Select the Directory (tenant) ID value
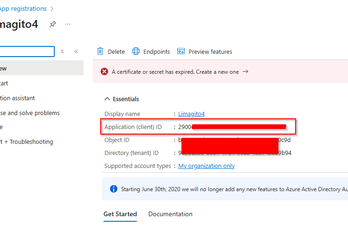 tap(235, 153)
